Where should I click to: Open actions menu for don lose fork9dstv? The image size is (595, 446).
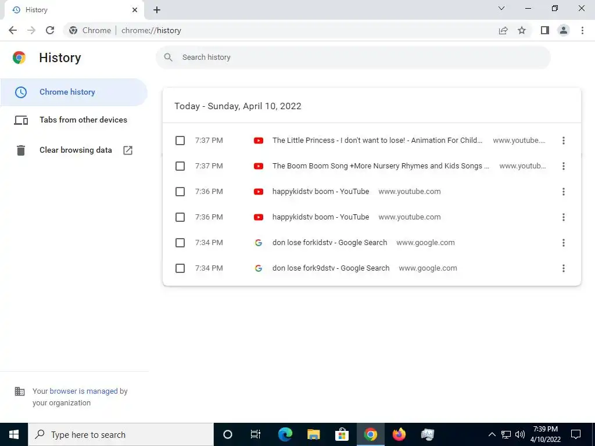(x=564, y=268)
